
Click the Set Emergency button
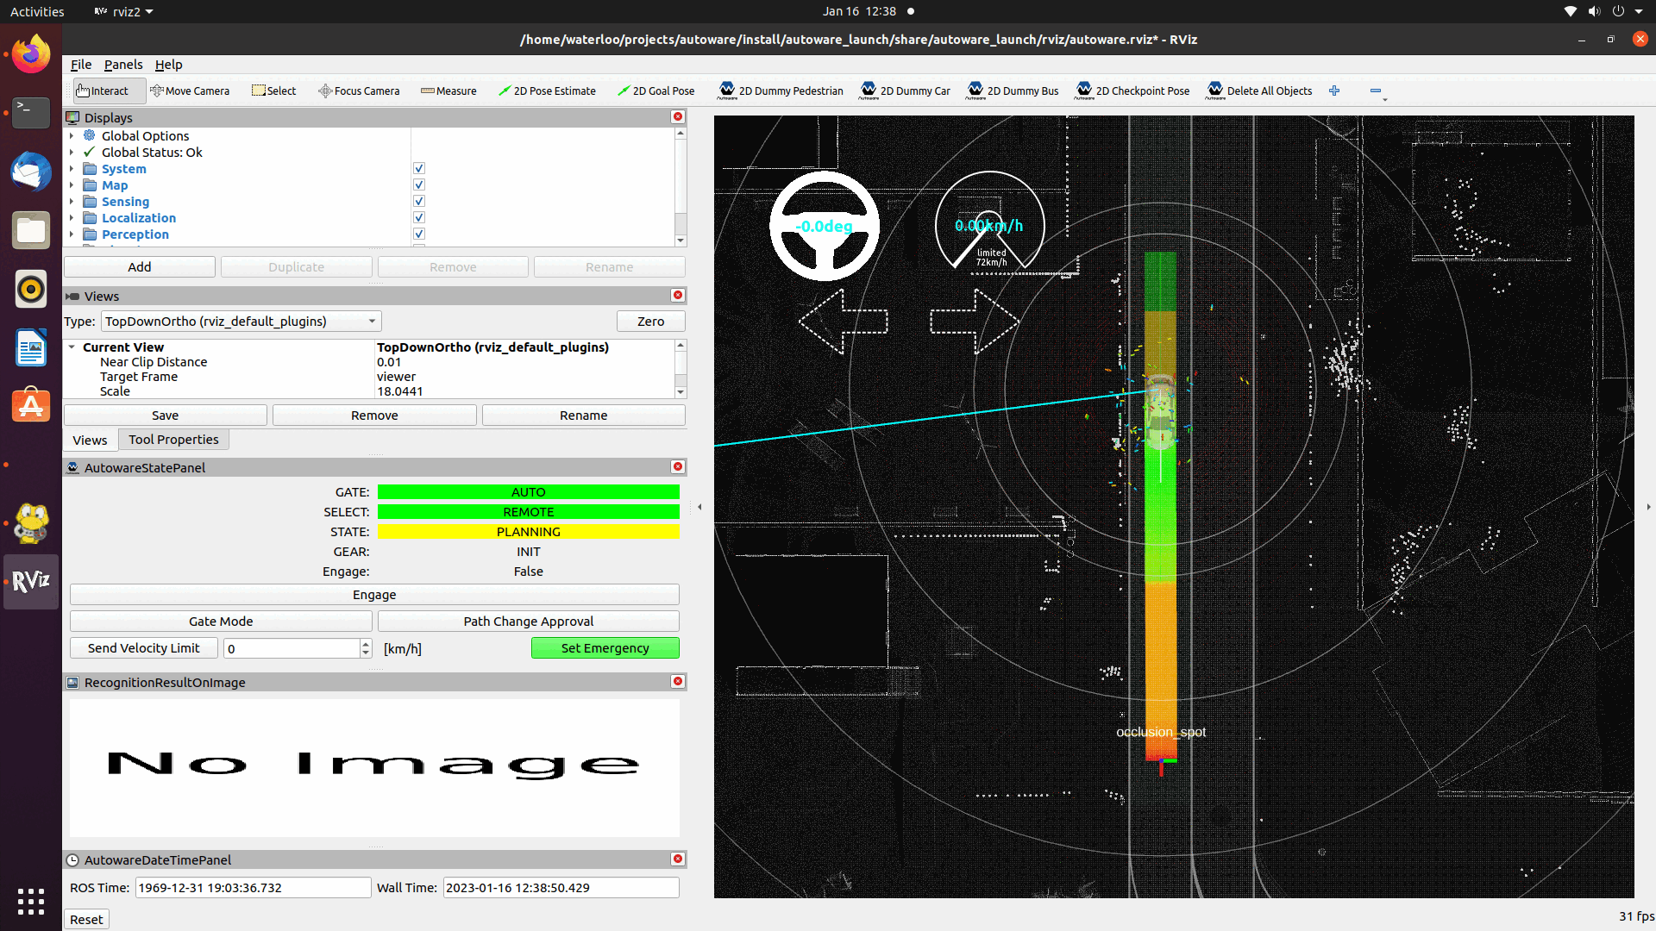point(605,647)
